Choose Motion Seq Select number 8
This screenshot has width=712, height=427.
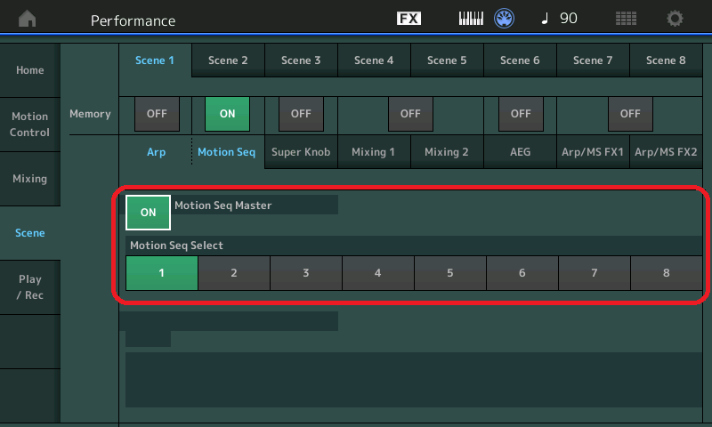[666, 273]
